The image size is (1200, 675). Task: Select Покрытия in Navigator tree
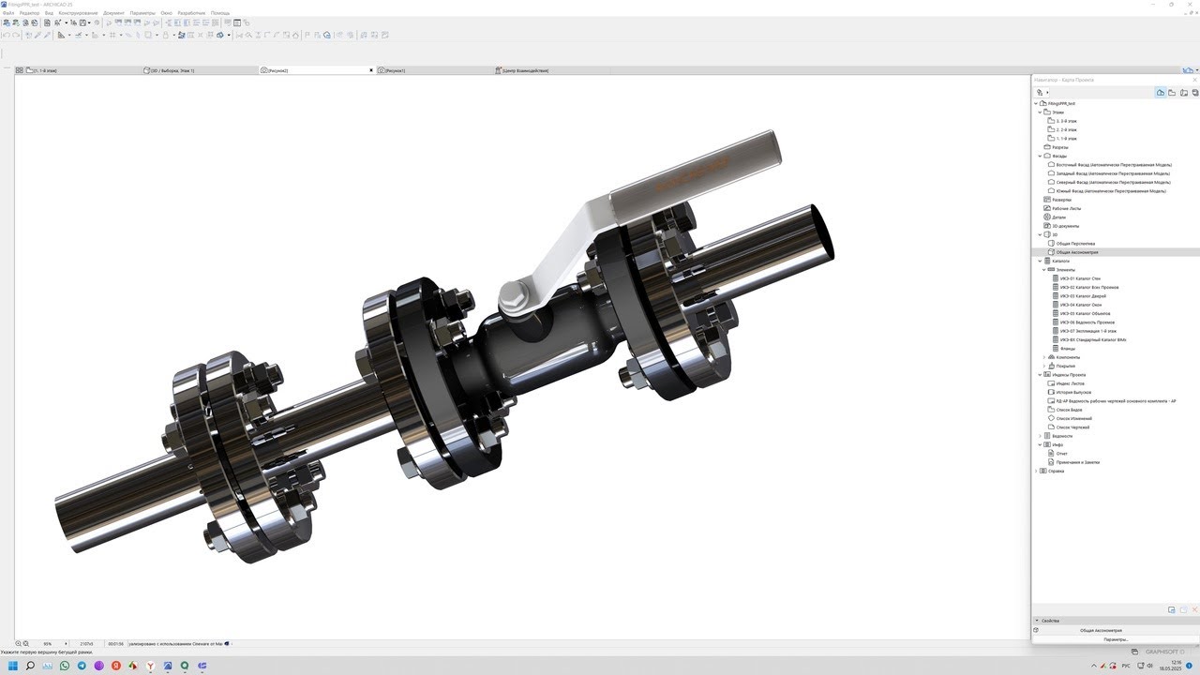tap(1066, 366)
